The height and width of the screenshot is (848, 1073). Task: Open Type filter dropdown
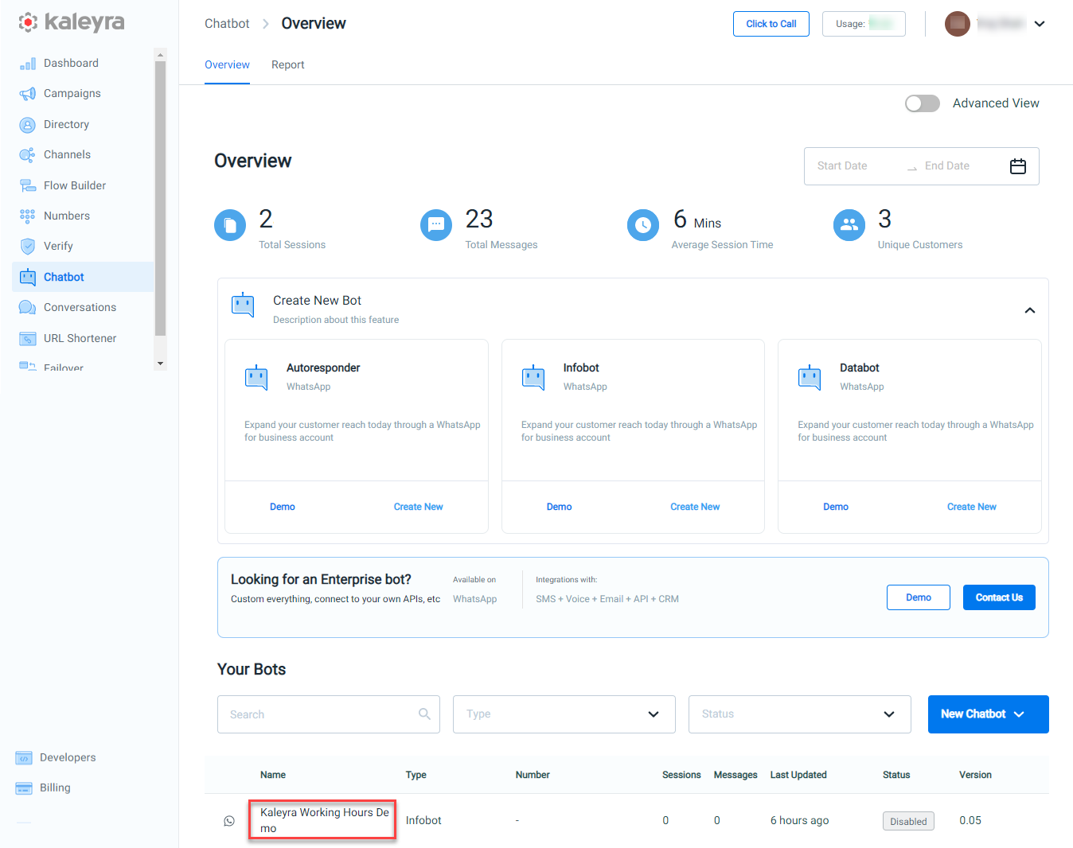click(x=564, y=714)
